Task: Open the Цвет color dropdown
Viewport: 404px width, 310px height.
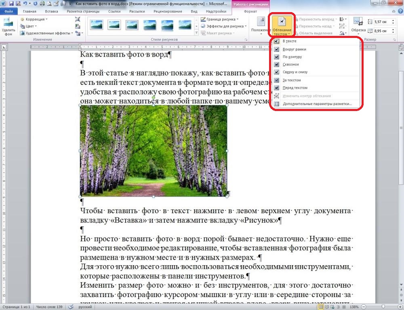Action: click(29, 26)
